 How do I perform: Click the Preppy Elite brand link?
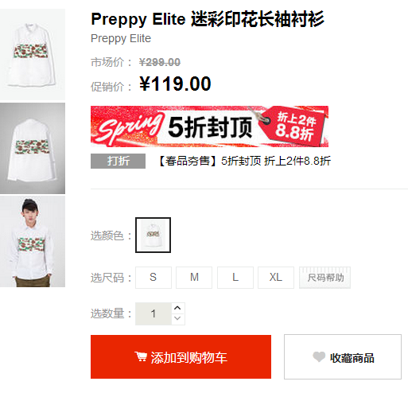point(121,38)
